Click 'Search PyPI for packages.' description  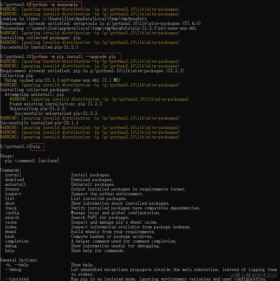100,217
